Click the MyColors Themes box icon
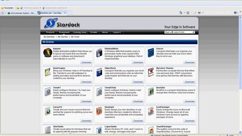The image size is (242, 136). (x=151, y=72)
